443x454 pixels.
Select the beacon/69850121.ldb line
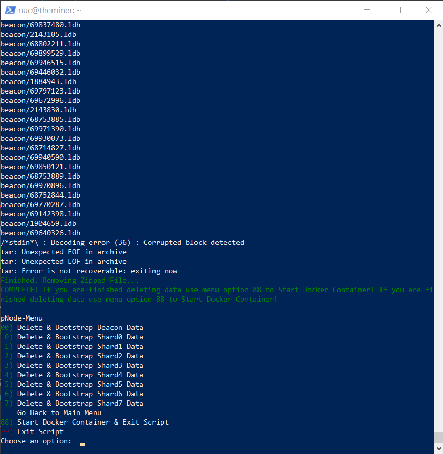(40, 167)
